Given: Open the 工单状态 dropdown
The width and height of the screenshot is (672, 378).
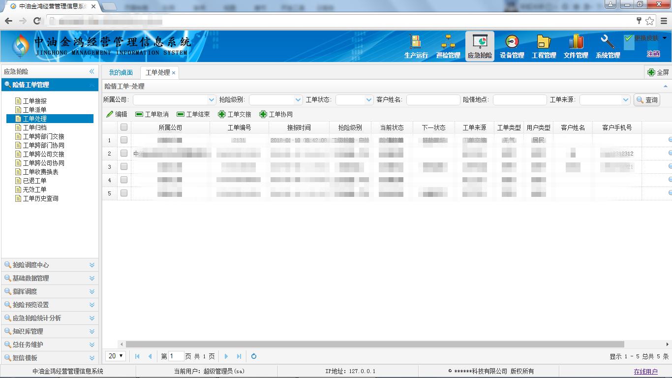Looking at the screenshot, I should tap(369, 100).
